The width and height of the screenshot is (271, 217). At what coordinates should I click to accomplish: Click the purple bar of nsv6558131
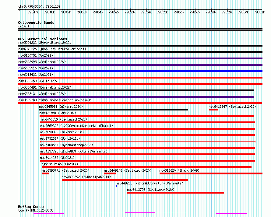(x=136, y=97)
